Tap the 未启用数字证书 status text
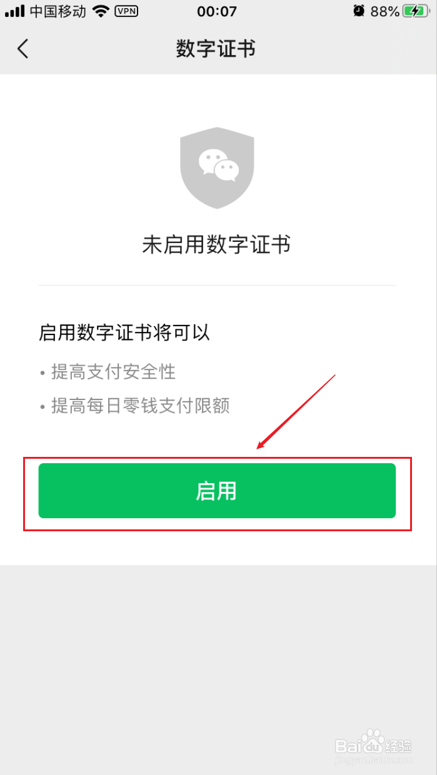This screenshot has width=437, height=775. 216,245
